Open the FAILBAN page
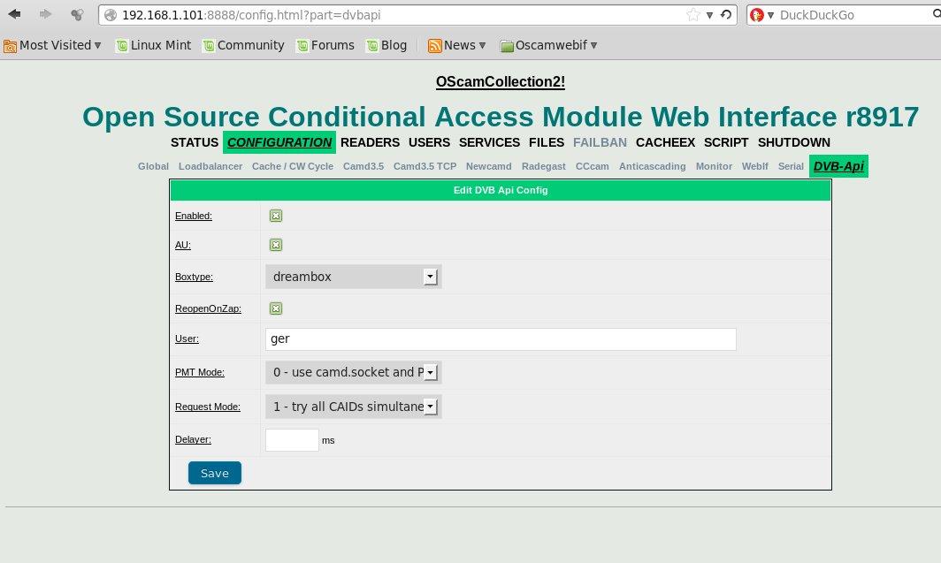This screenshot has width=941, height=563. 600,142
